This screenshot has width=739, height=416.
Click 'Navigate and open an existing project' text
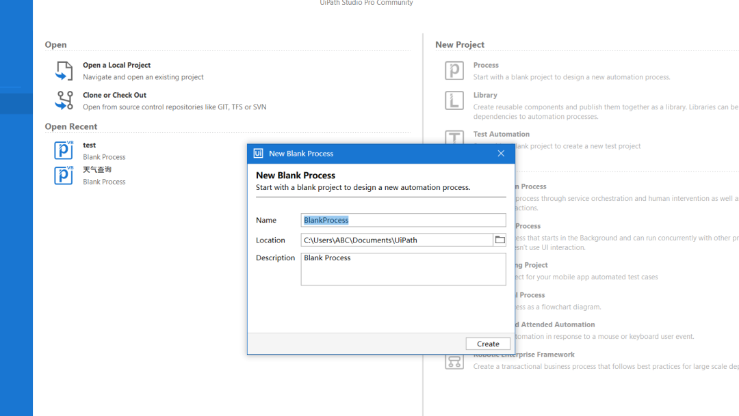point(143,77)
